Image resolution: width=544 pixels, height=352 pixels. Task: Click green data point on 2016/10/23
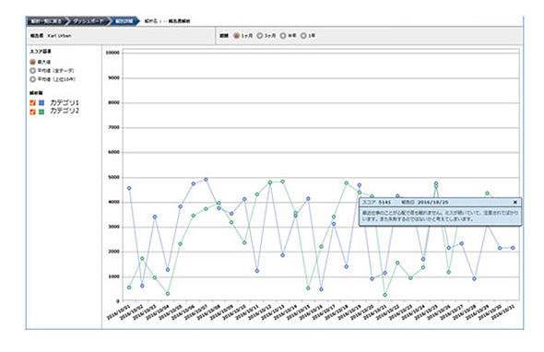pos(411,277)
